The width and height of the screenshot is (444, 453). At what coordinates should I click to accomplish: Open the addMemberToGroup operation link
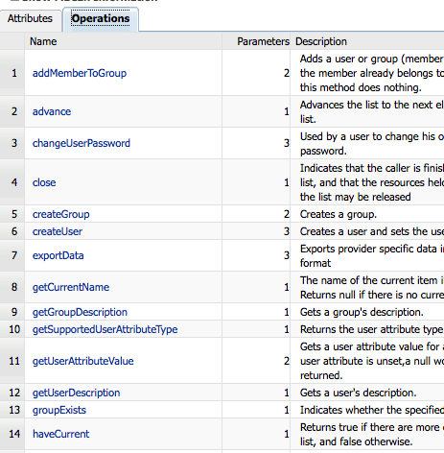pyautogui.click(x=80, y=73)
